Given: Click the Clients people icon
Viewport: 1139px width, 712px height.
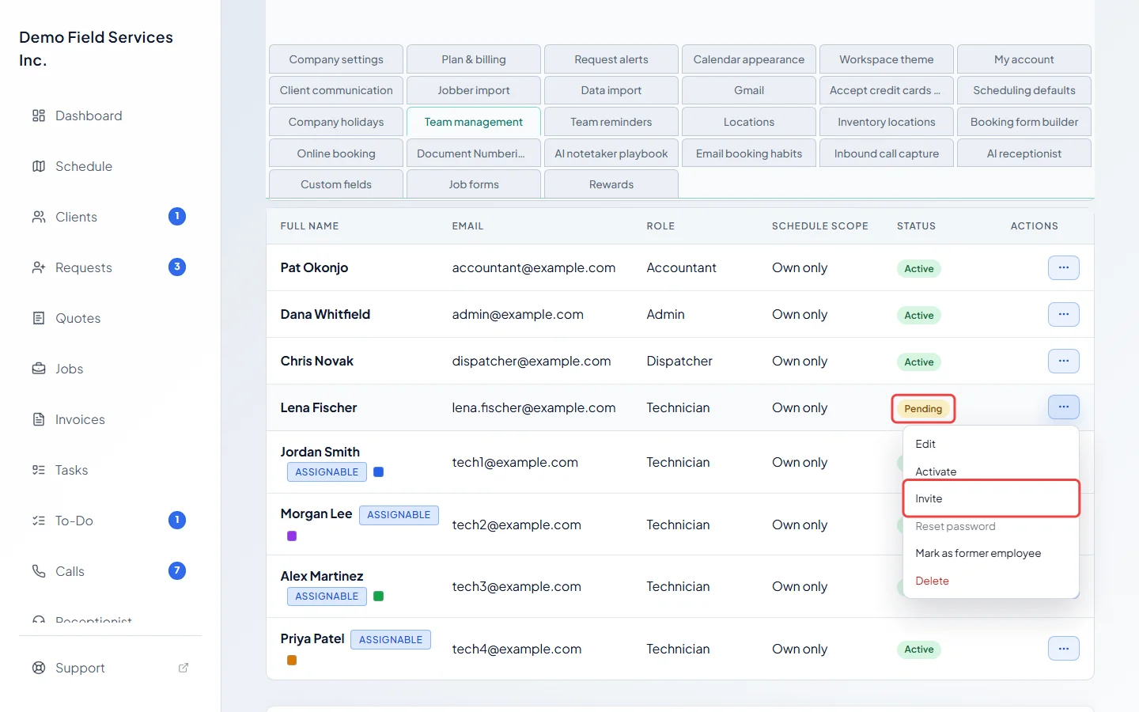Looking at the screenshot, I should (x=38, y=217).
